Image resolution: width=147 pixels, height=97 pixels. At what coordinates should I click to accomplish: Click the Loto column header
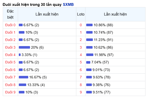81,14
